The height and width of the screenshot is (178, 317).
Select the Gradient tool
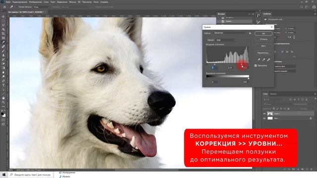coord(3,68)
